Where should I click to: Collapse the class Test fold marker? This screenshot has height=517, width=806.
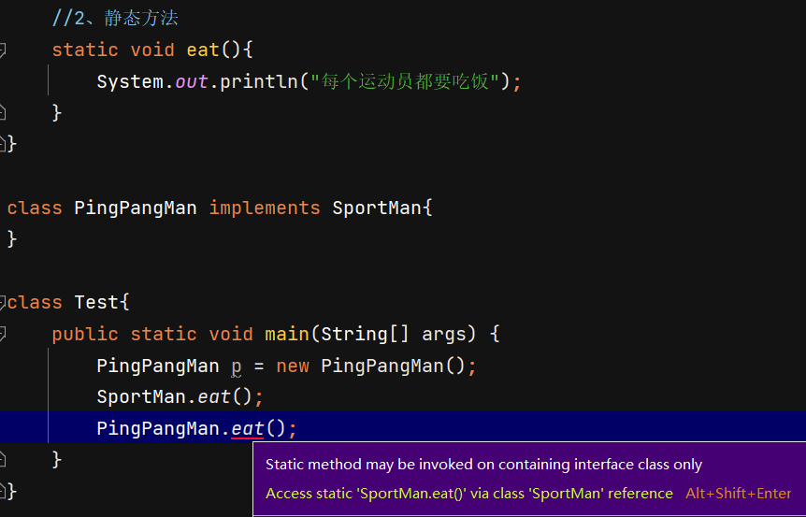pyautogui.click(x=3, y=302)
